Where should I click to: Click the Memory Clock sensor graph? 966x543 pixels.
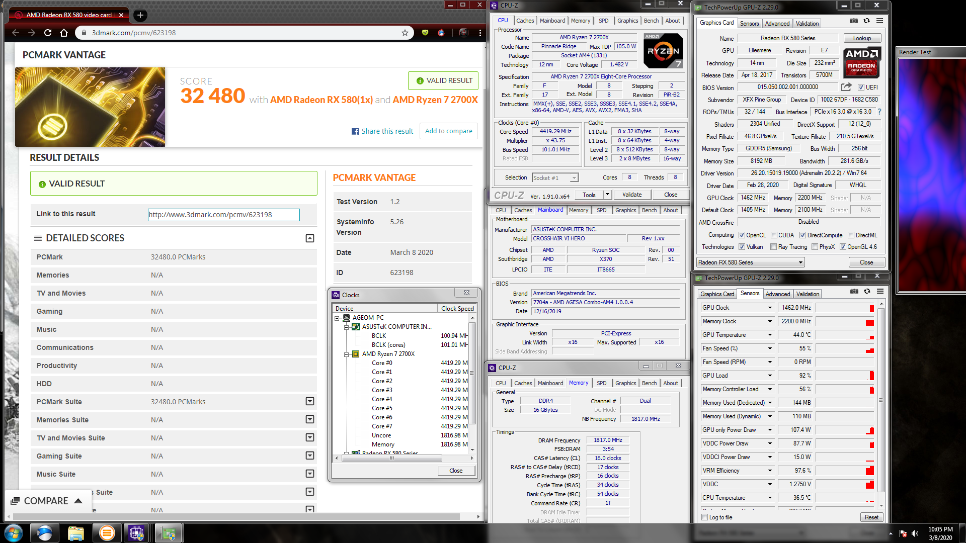(845, 321)
